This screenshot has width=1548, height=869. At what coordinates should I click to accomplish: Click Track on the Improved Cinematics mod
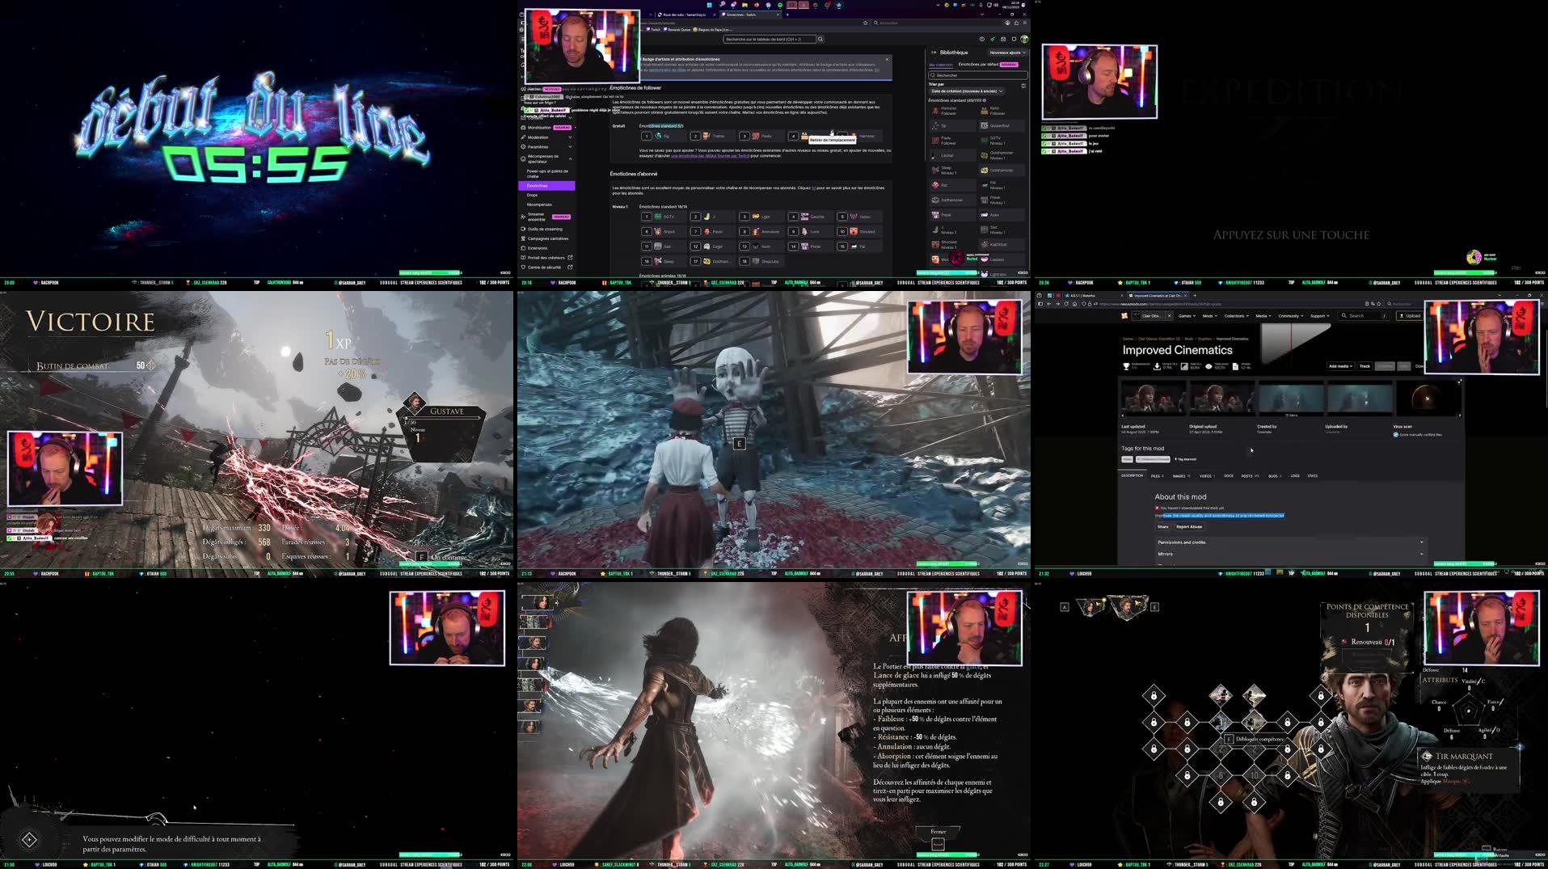click(1365, 366)
